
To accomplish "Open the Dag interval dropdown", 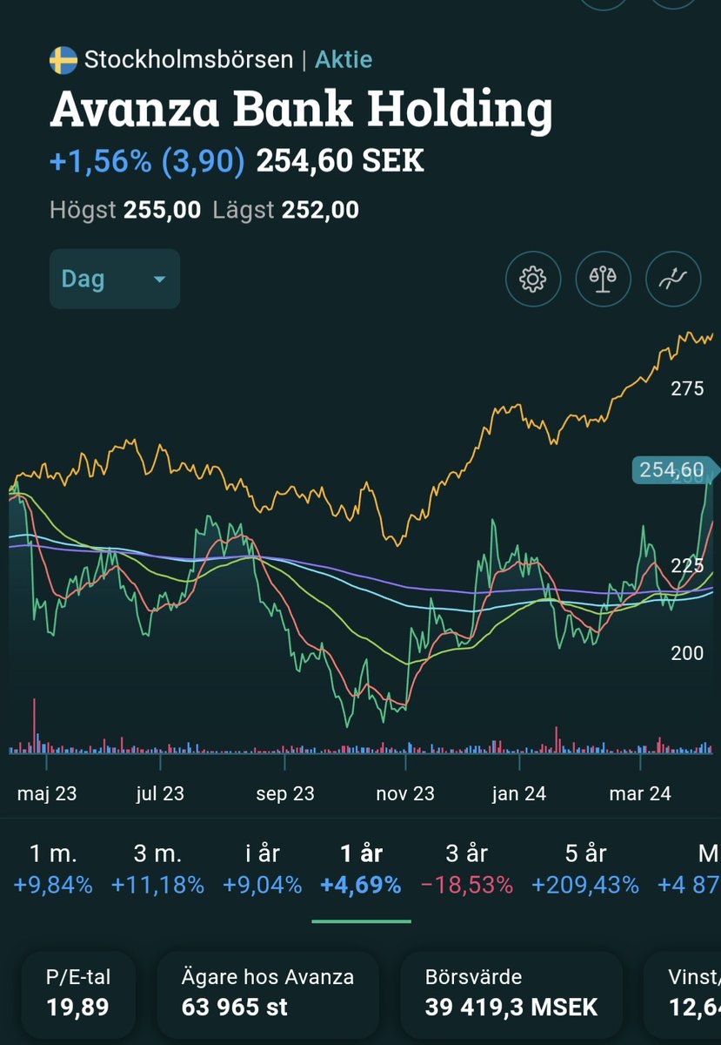I will (x=115, y=279).
